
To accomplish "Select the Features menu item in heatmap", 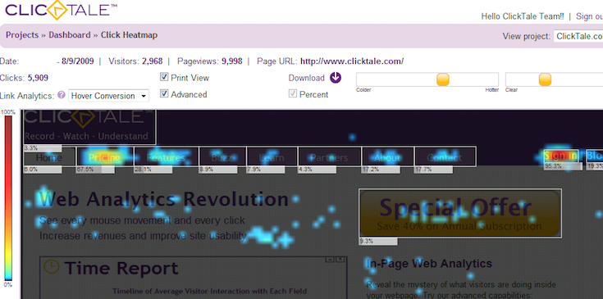I will 166,156.
